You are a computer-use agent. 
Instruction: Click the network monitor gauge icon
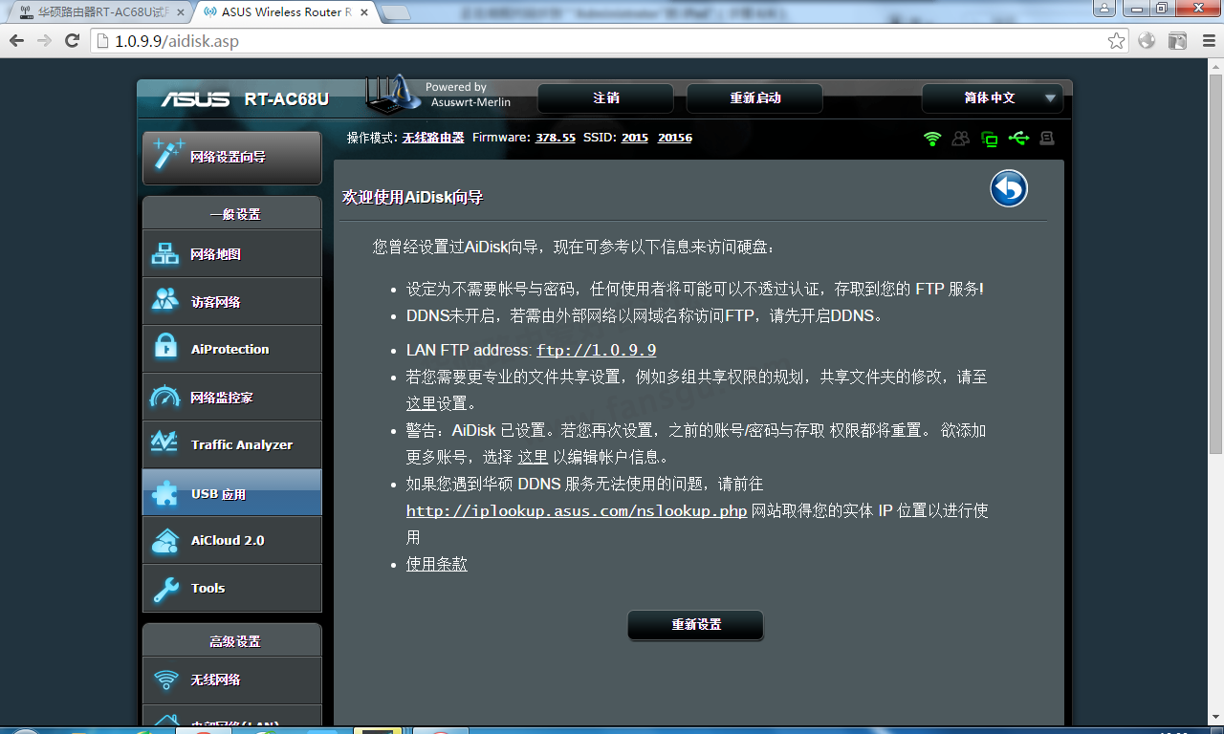click(166, 397)
